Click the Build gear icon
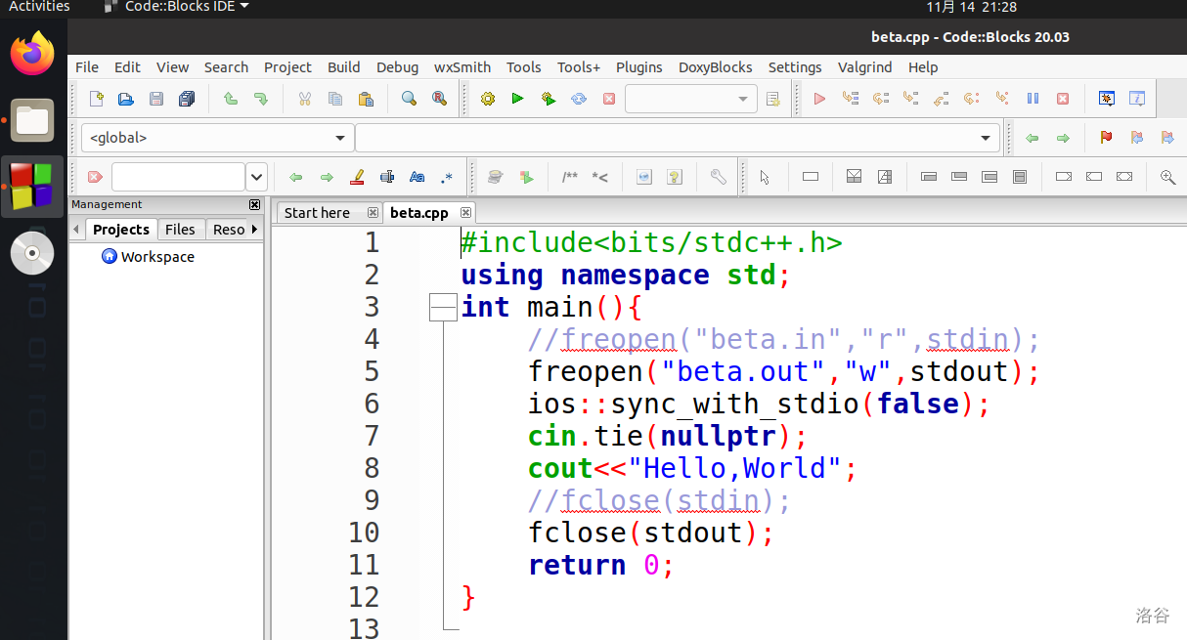Screen dimensions: 1187x640 click(x=488, y=99)
